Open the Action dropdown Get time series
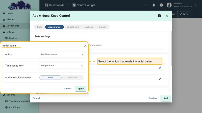Viewport: 202px width, 113px height. coord(62,54)
